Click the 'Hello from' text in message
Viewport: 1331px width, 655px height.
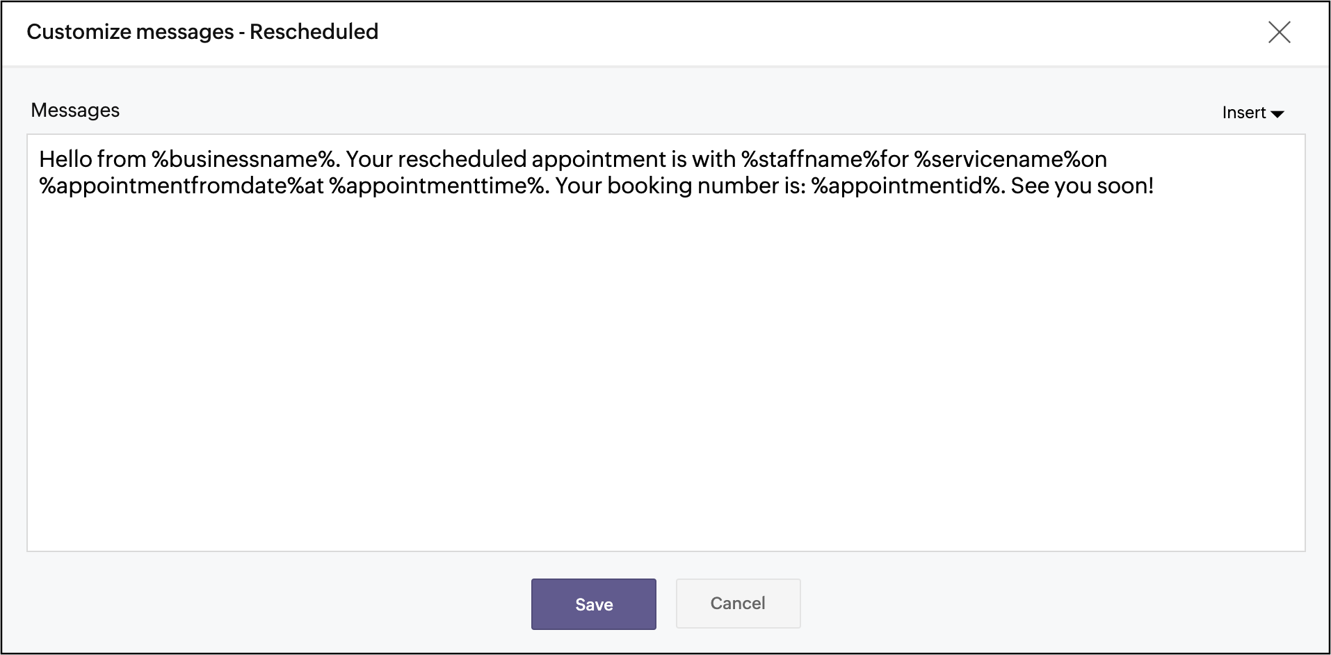[x=92, y=160]
